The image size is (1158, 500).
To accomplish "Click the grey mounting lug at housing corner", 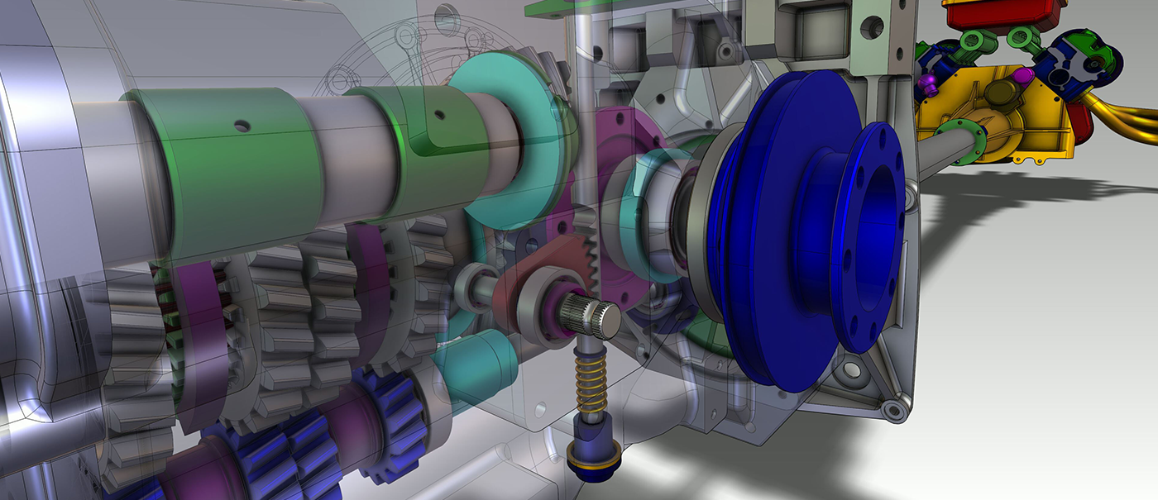I will coord(890,409).
